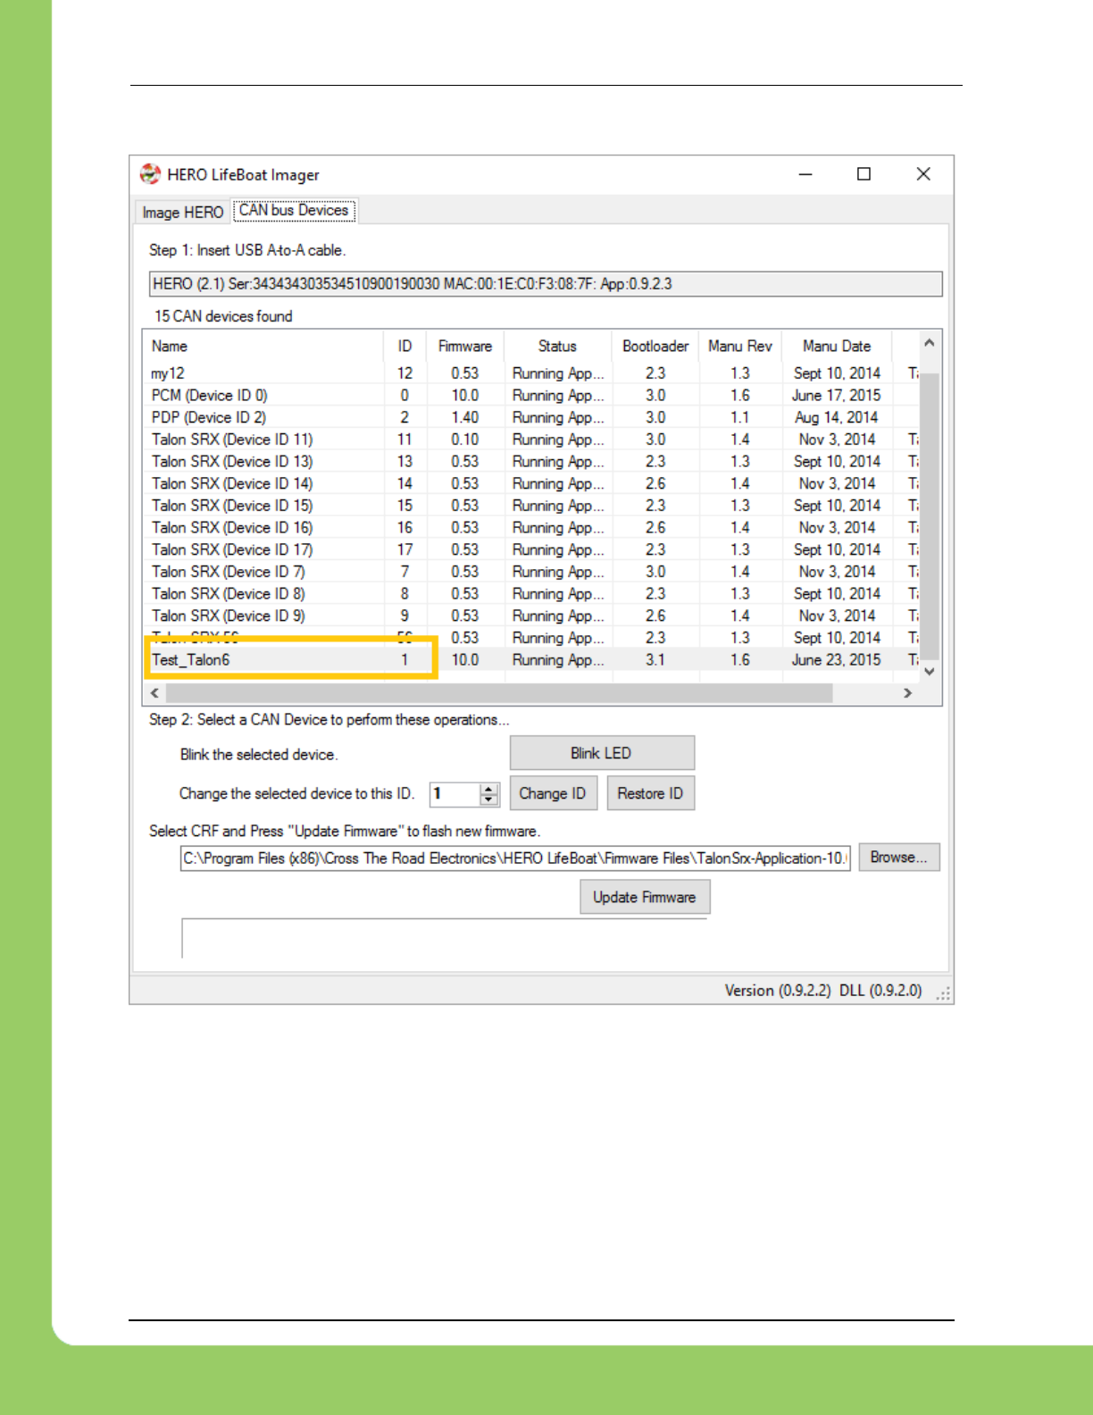Minimize the HERO LifeBoat Imager window
1093x1415 pixels.
point(805,174)
